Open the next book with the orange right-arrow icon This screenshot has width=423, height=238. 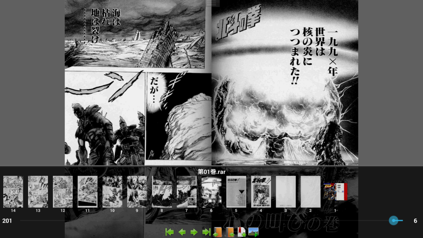(x=230, y=232)
